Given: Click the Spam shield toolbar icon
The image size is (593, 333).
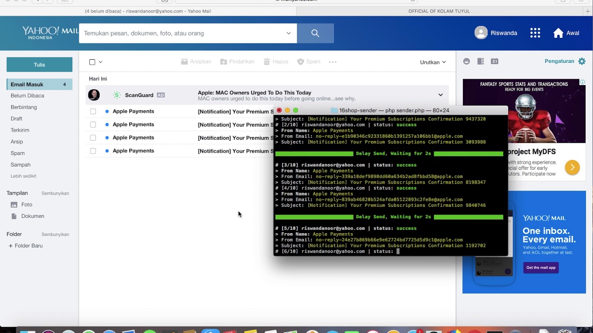Looking at the screenshot, I should [300, 62].
